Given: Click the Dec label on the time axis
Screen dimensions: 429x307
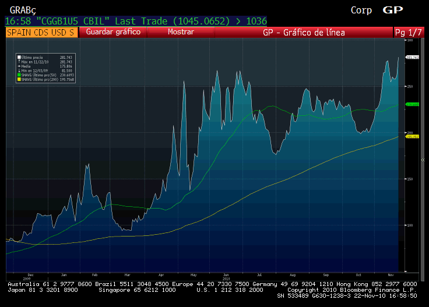Looking at the screenshot, I should pyautogui.click(x=31, y=275).
